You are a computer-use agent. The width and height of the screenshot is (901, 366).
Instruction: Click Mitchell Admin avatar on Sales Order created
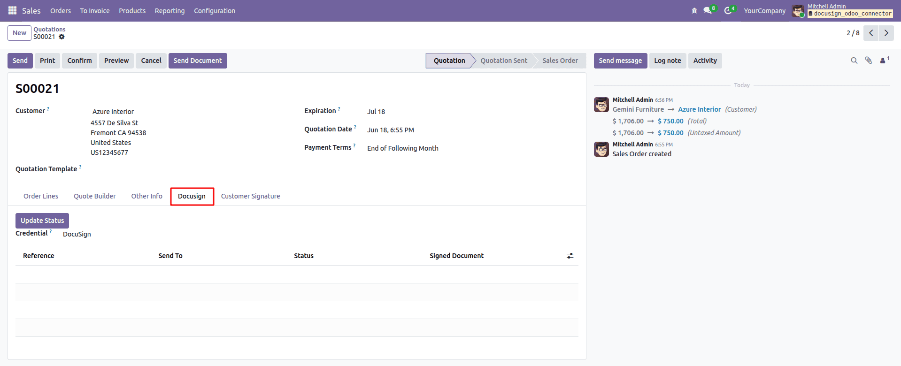pyautogui.click(x=601, y=149)
